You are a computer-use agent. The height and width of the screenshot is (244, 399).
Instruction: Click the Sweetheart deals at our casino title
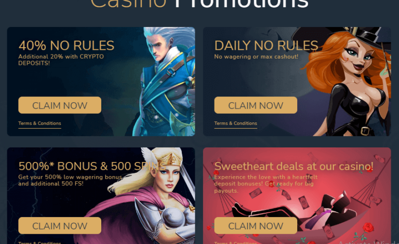click(x=294, y=166)
